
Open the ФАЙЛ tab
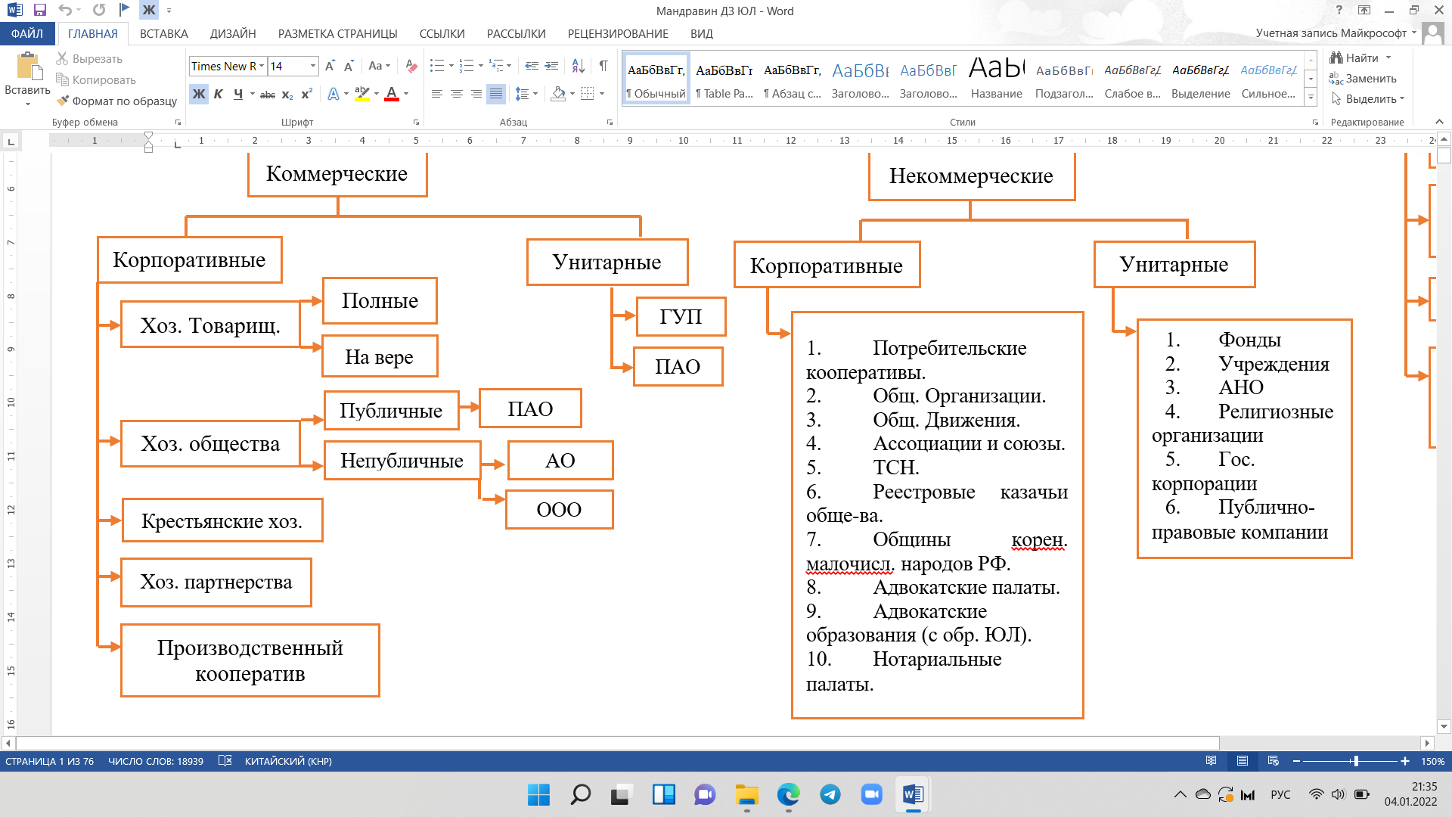(27, 34)
